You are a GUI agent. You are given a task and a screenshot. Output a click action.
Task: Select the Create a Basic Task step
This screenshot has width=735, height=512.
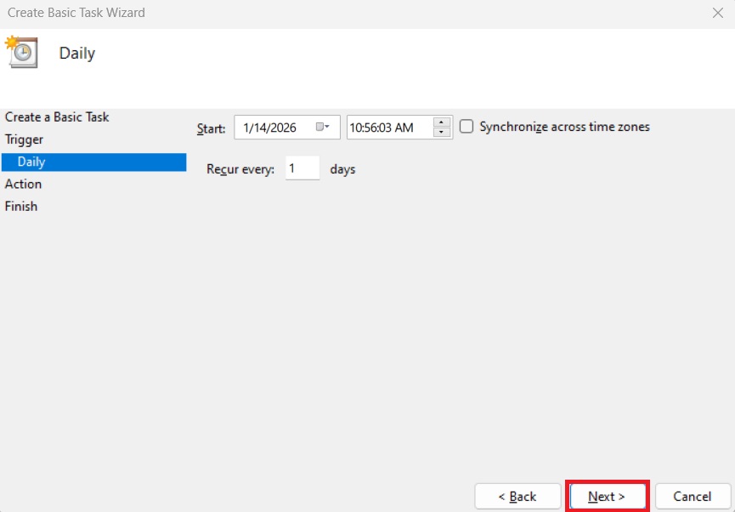click(57, 117)
